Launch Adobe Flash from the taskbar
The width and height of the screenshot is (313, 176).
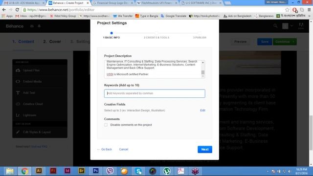pos(53,171)
